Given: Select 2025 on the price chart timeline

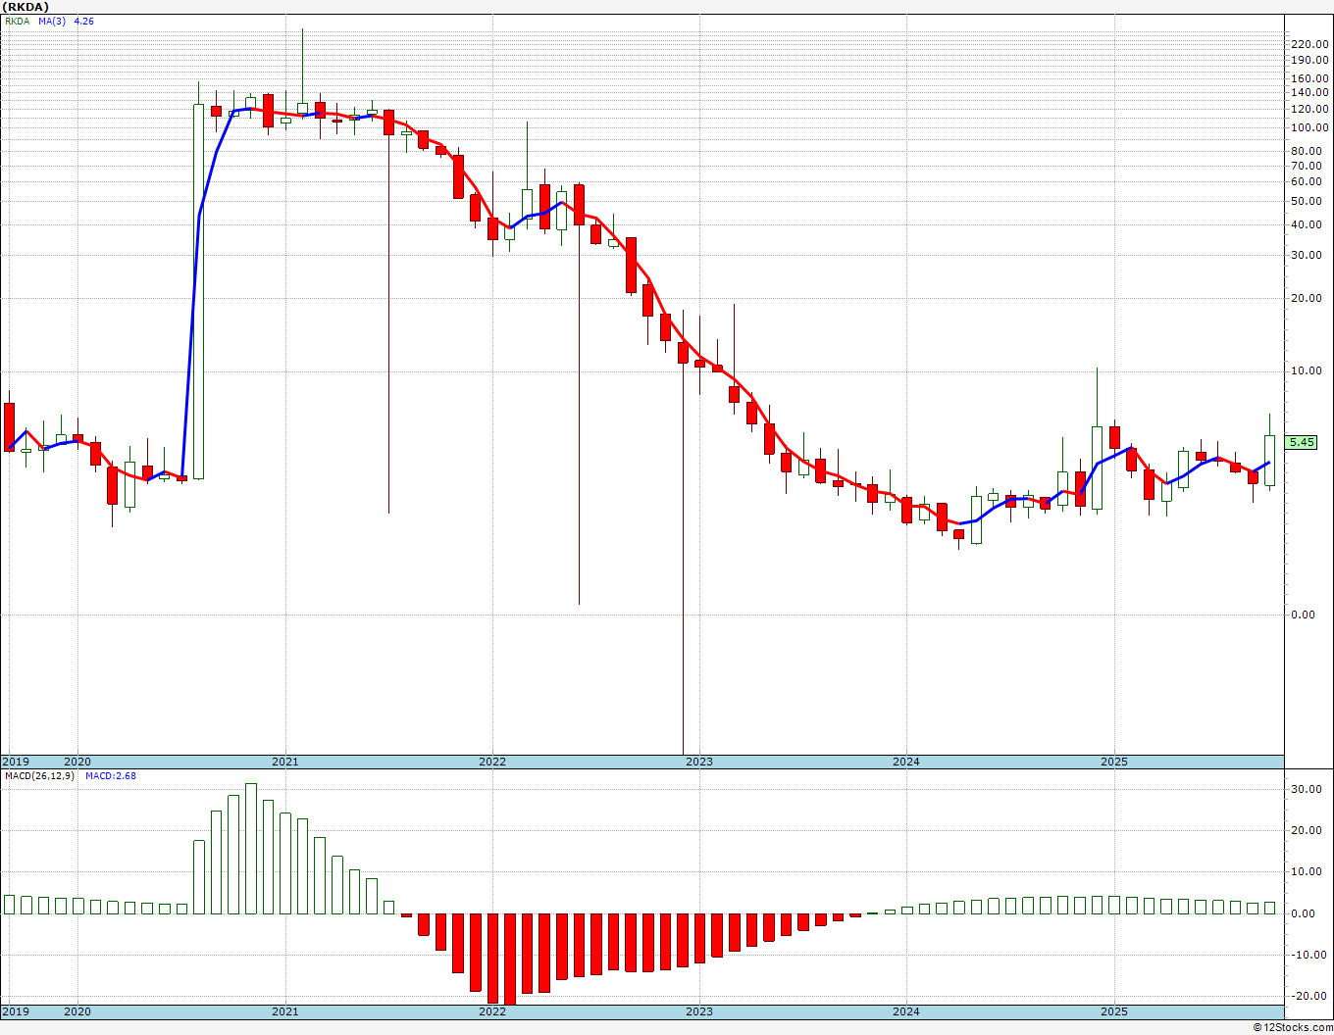Looking at the screenshot, I should click(1113, 762).
